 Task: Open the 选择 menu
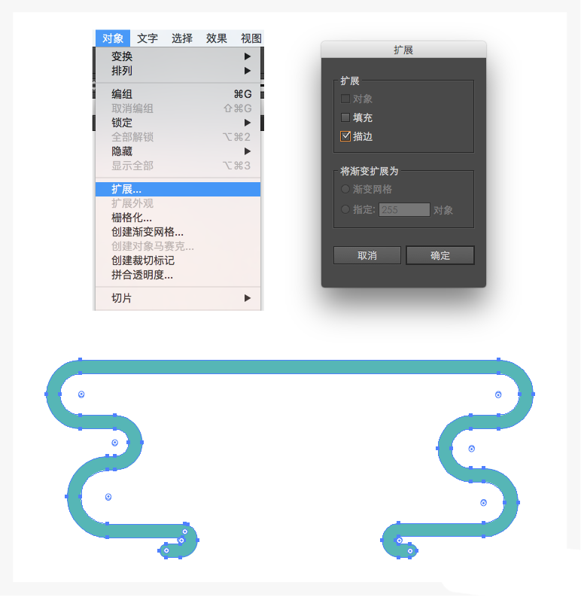[x=181, y=38]
